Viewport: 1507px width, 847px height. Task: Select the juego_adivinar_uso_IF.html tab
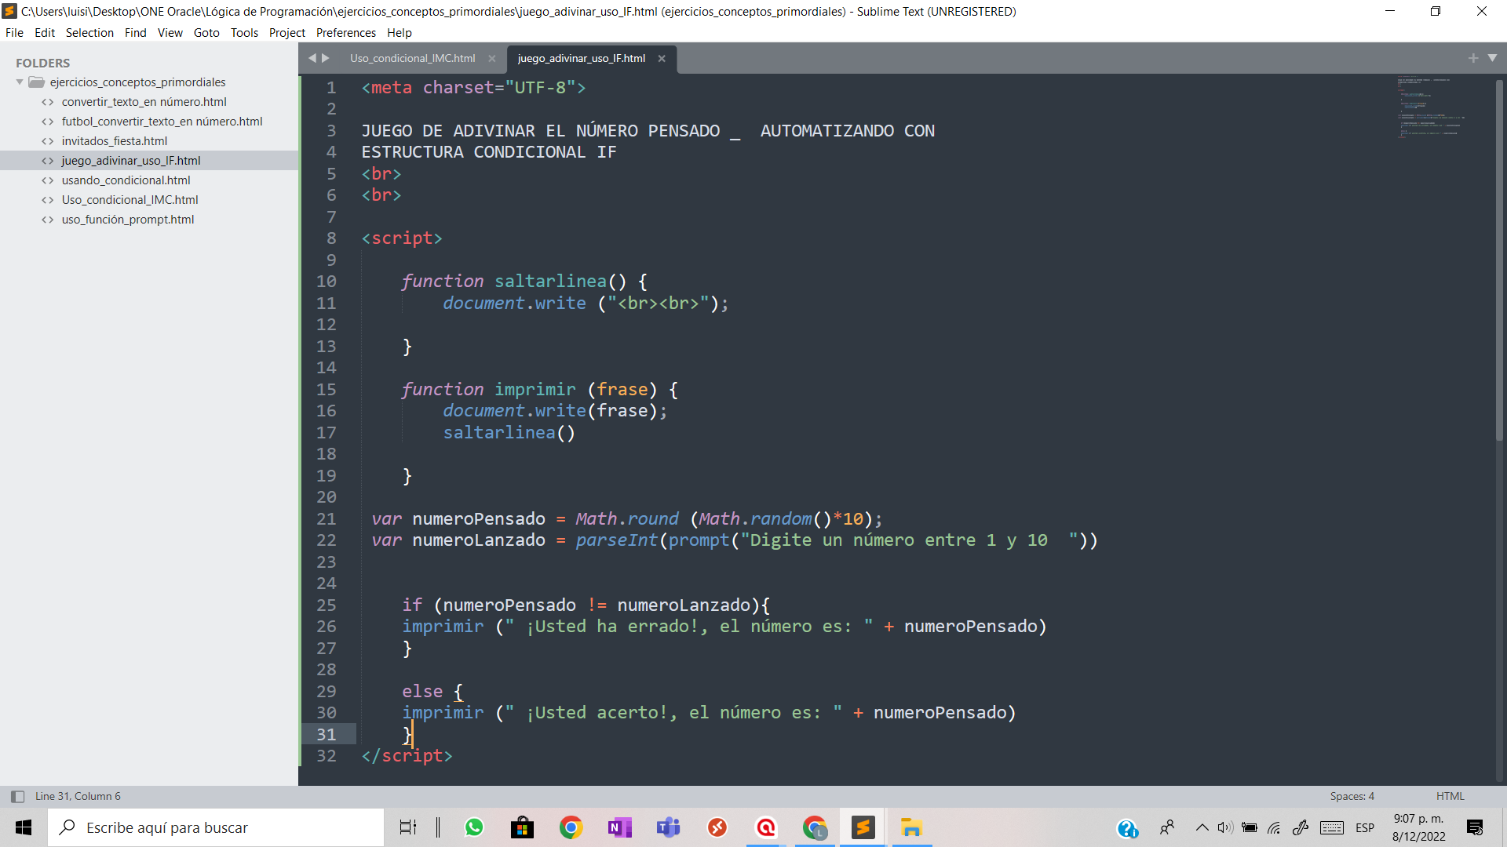pyautogui.click(x=581, y=58)
